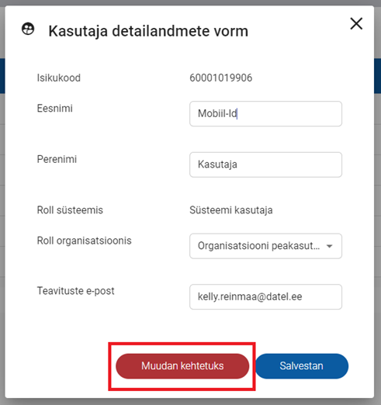Save changes with the Salvestan button
The width and height of the screenshot is (381, 405).
[x=302, y=366]
